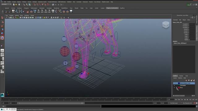Open the Skeleton menu

click(69, 2)
